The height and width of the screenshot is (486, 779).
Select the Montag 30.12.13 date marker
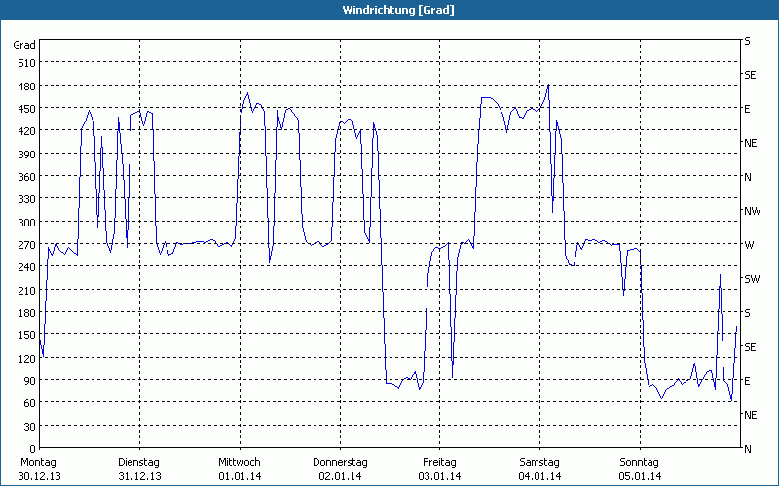tap(38, 469)
